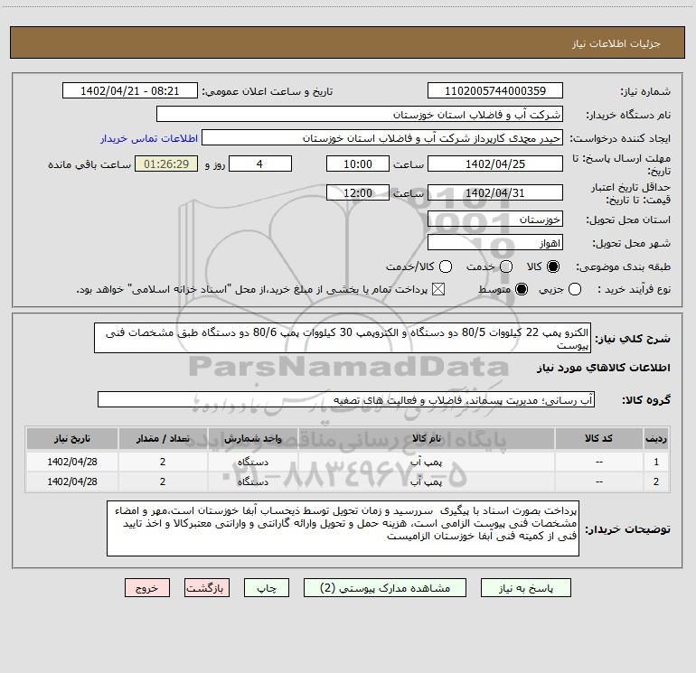Viewport: 696px width, 673px height.
Task: Click the پاسخ به نیاز button
Action: [x=526, y=588]
